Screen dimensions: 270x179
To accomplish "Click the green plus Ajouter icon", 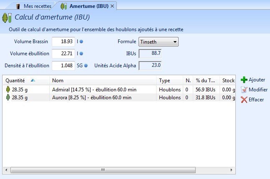I will (244, 80).
